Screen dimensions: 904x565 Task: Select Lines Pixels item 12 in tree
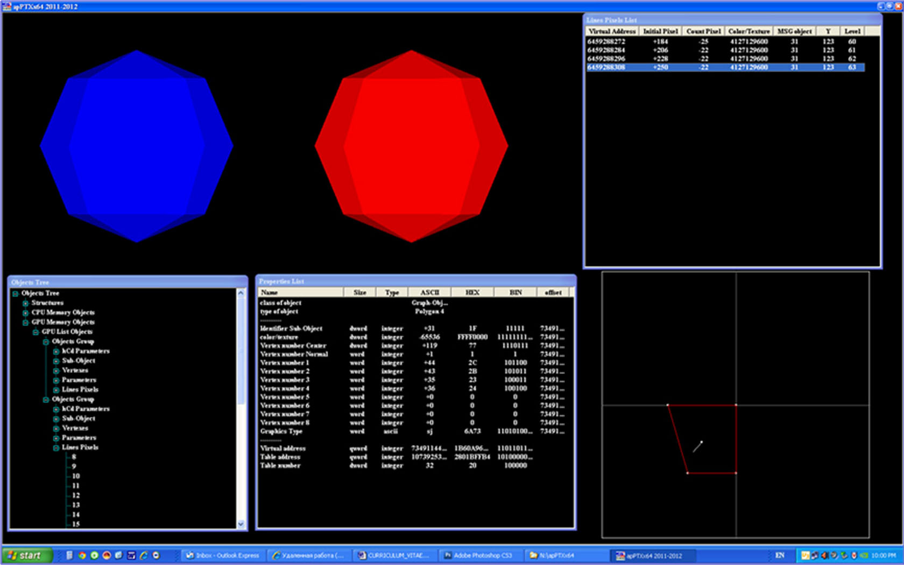tap(76, 496)
